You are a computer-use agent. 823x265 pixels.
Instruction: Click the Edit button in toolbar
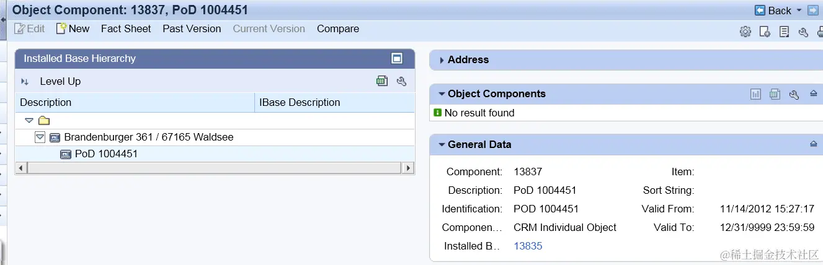pos(30,28)
